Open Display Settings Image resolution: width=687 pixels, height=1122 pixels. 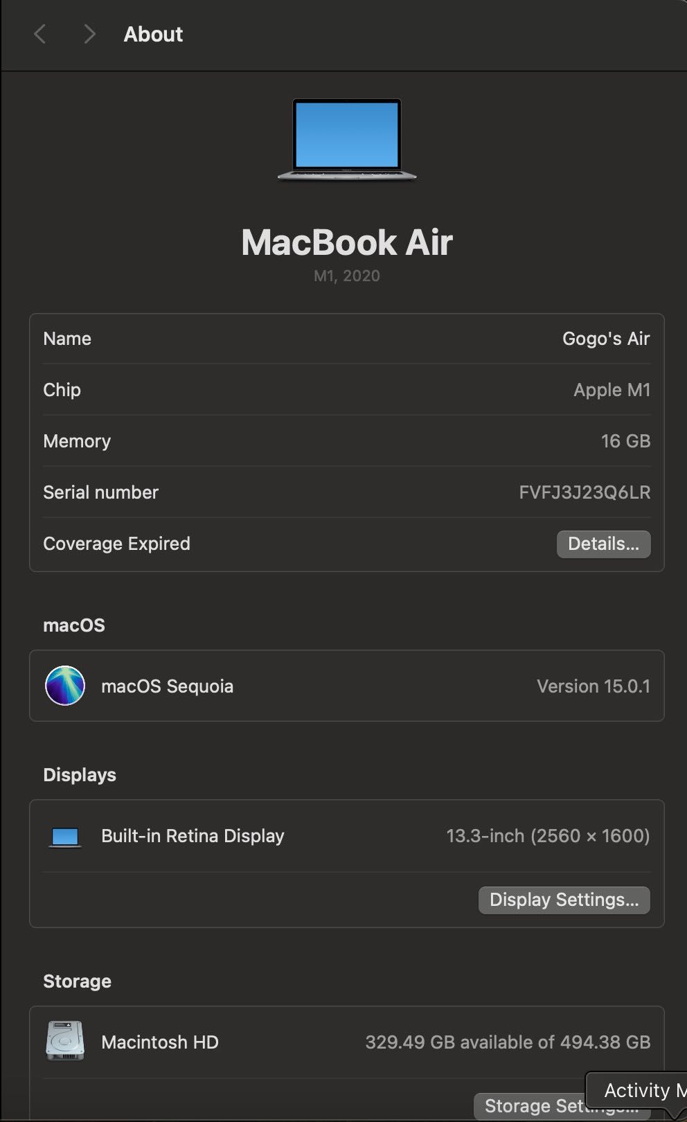tap(564, 900)
